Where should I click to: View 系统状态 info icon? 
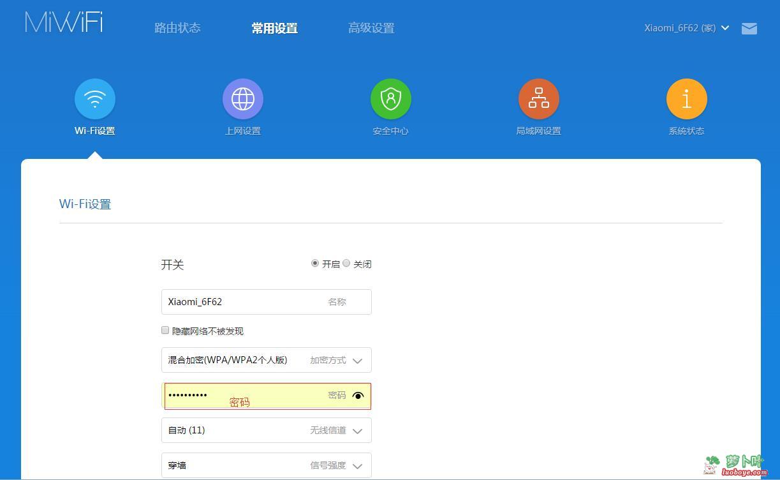(686, 98)
